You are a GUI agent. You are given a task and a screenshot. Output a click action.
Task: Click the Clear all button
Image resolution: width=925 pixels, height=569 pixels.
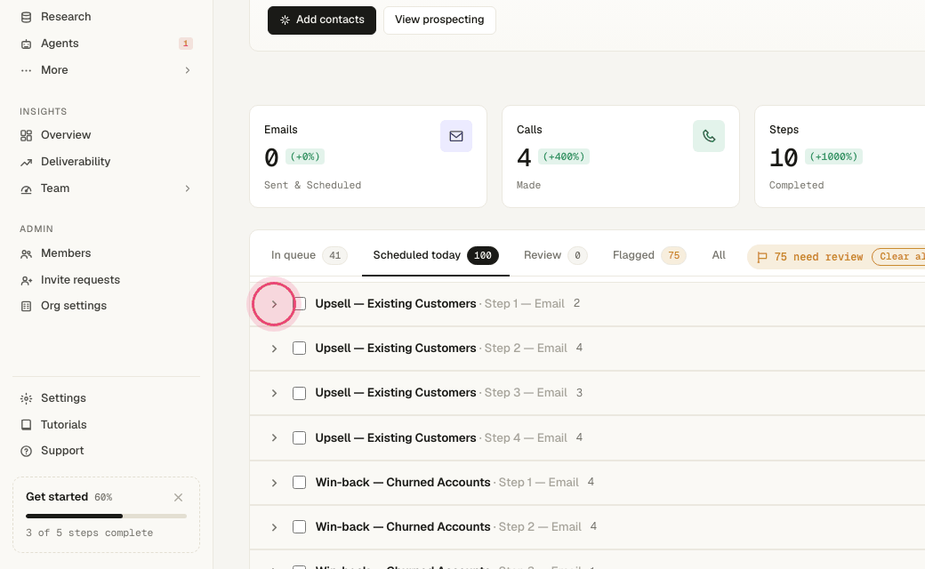[898, 256]
